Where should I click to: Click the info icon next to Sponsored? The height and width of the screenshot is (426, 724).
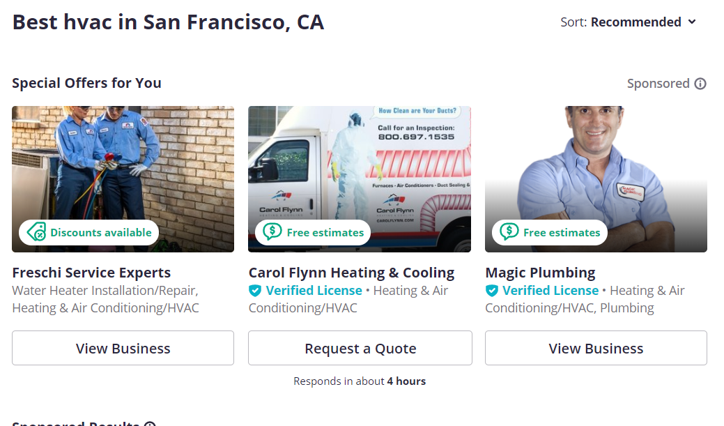pyautogui.click(x=700, y=84)
